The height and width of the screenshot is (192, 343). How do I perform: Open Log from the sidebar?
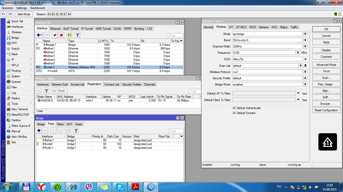coord(14,93)
